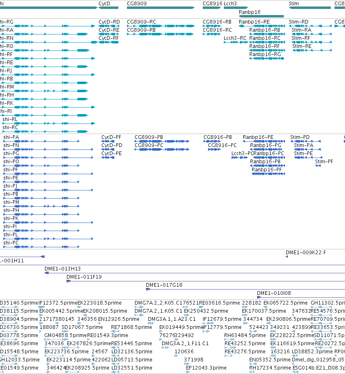
Task: Click the CG8916 gene label
Action: tap(212, 4)
